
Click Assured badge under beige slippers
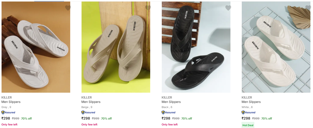click(x=88, y=112)
